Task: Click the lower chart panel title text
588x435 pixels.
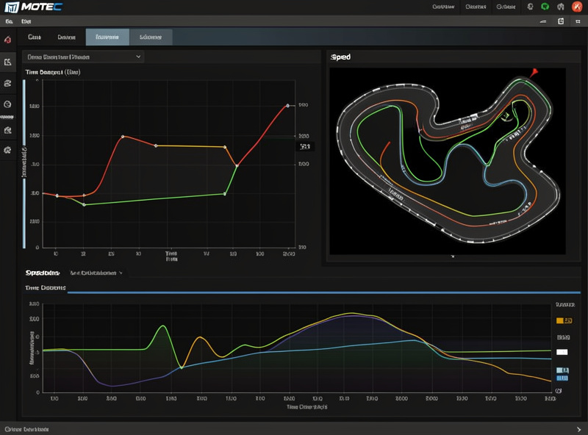Action: pos(43,273)
